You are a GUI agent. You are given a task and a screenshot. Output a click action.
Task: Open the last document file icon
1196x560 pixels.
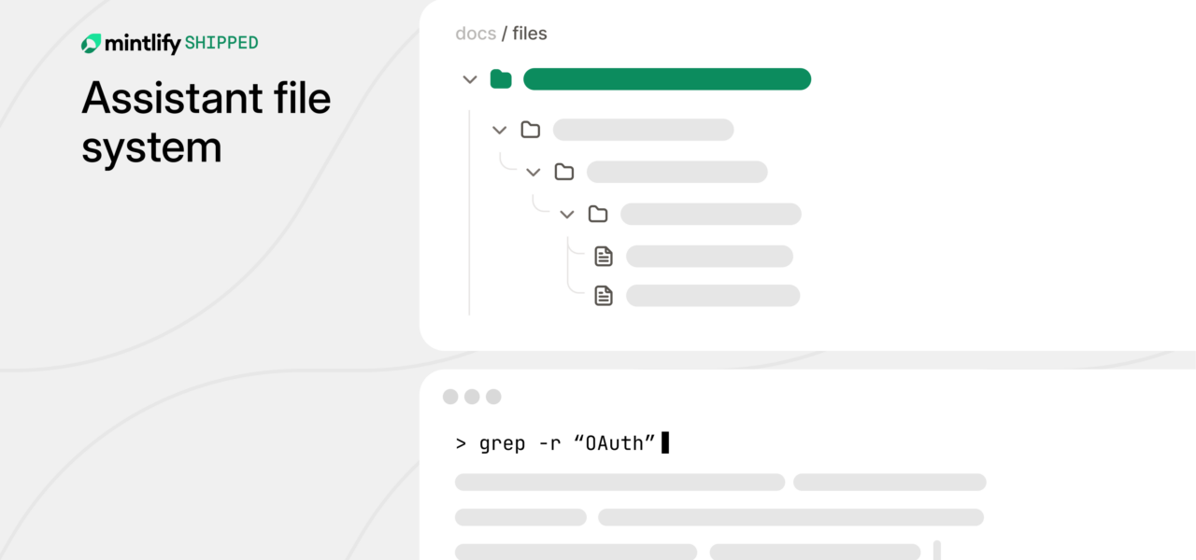coord(604,296)
